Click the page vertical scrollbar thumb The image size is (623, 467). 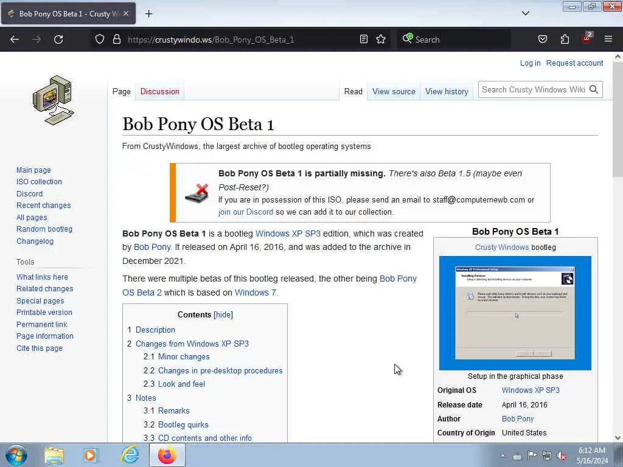coord(618,119)
